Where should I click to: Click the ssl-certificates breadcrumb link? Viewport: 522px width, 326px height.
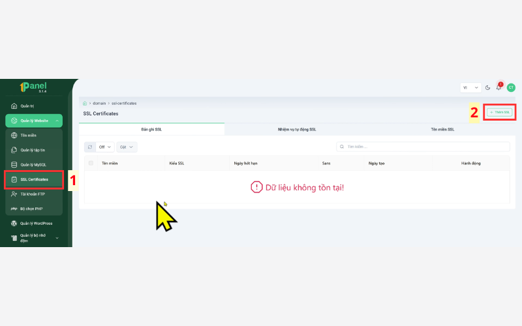tap(124, 104)
